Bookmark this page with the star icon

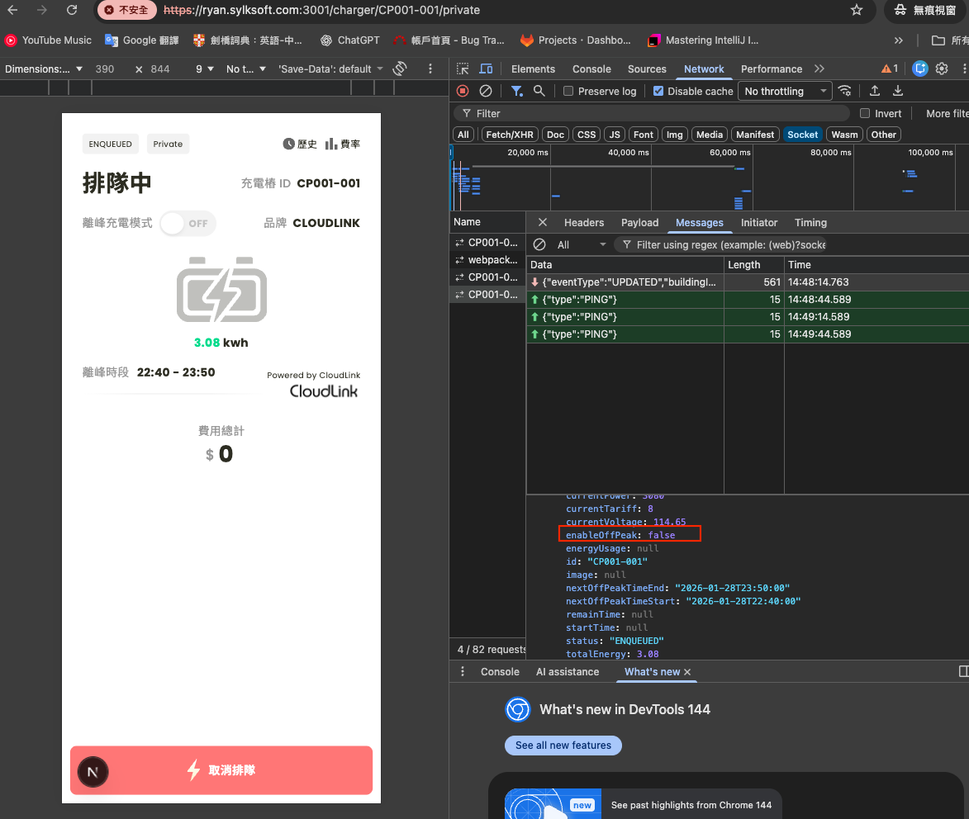tap(857, 10)
